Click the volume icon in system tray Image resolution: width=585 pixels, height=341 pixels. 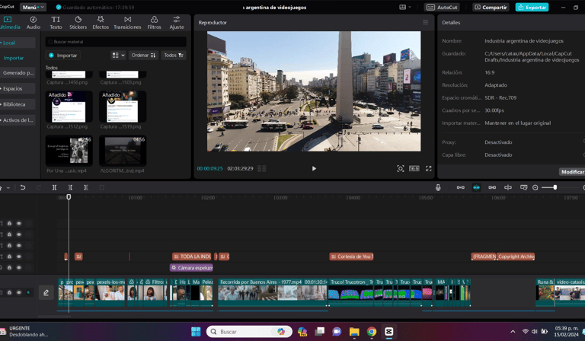(x=535, y=331)
